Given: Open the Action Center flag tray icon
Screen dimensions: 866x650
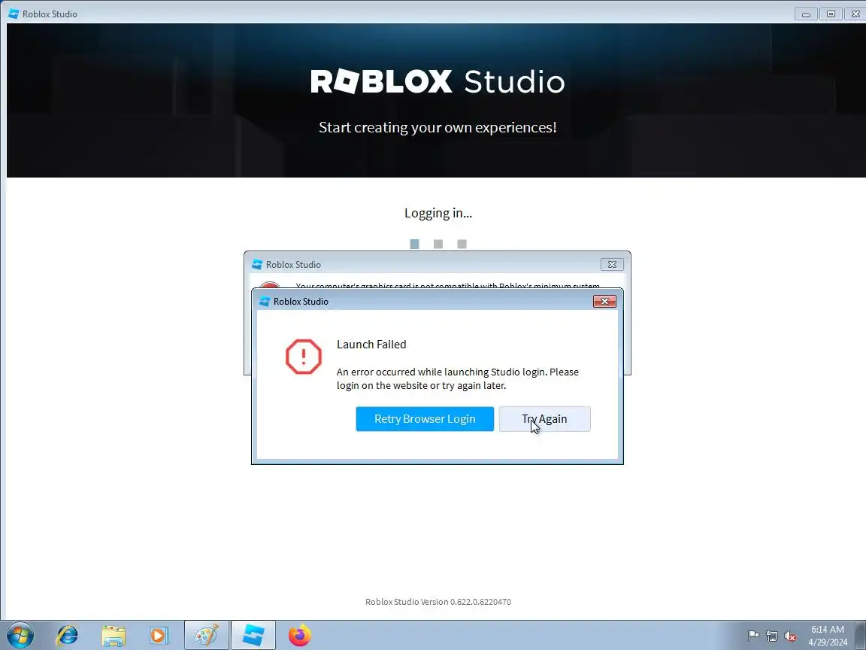Looking at the screenshot, I should click(753, 636).
